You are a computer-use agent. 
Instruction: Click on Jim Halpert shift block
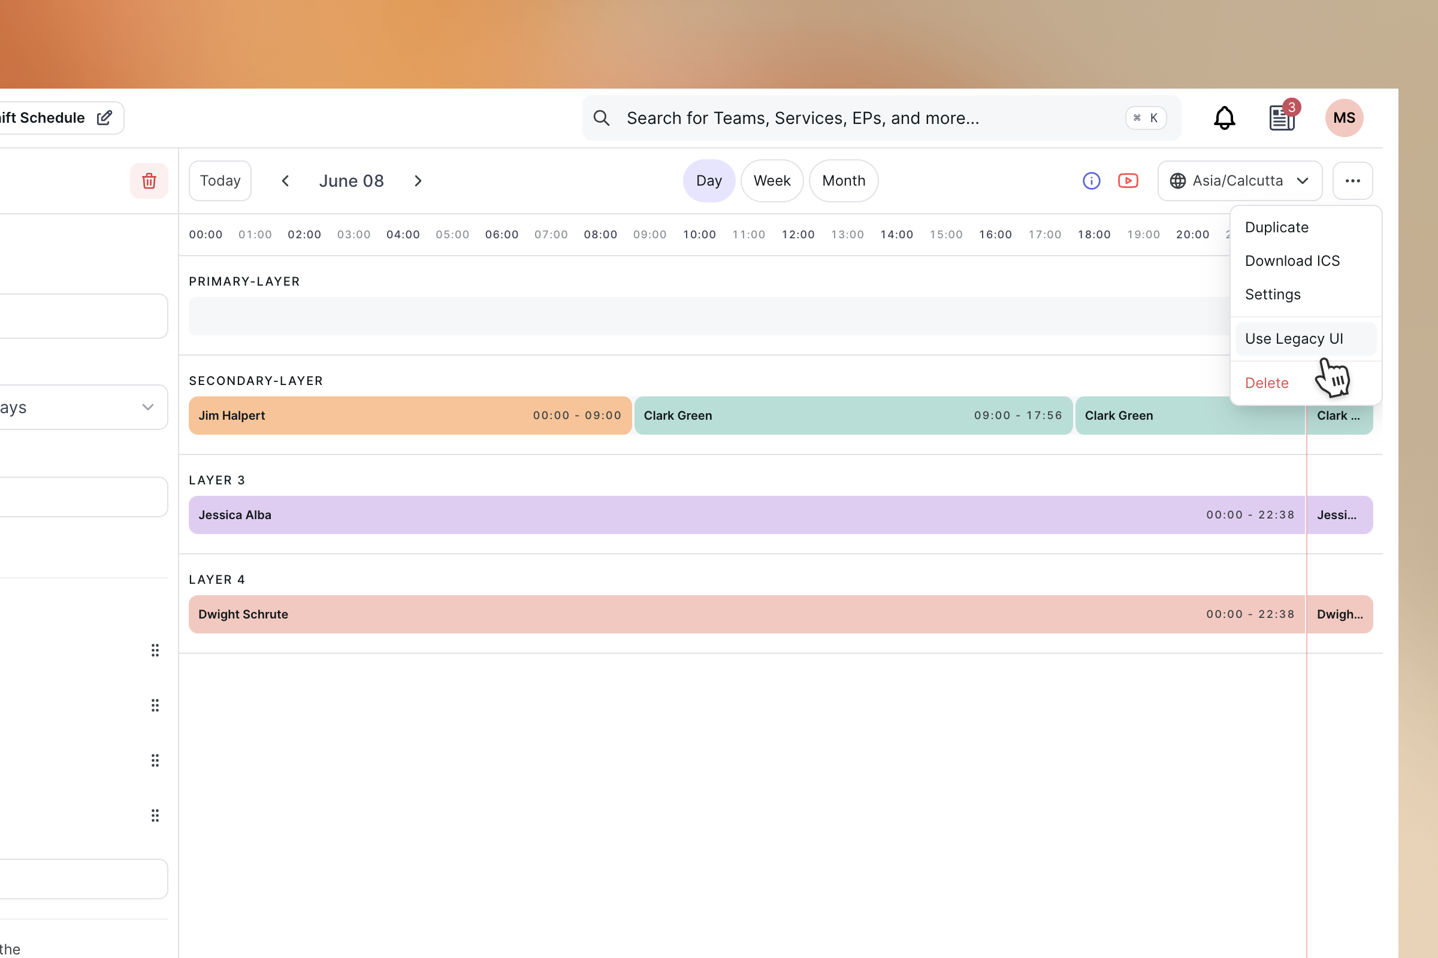click(410, 416)
